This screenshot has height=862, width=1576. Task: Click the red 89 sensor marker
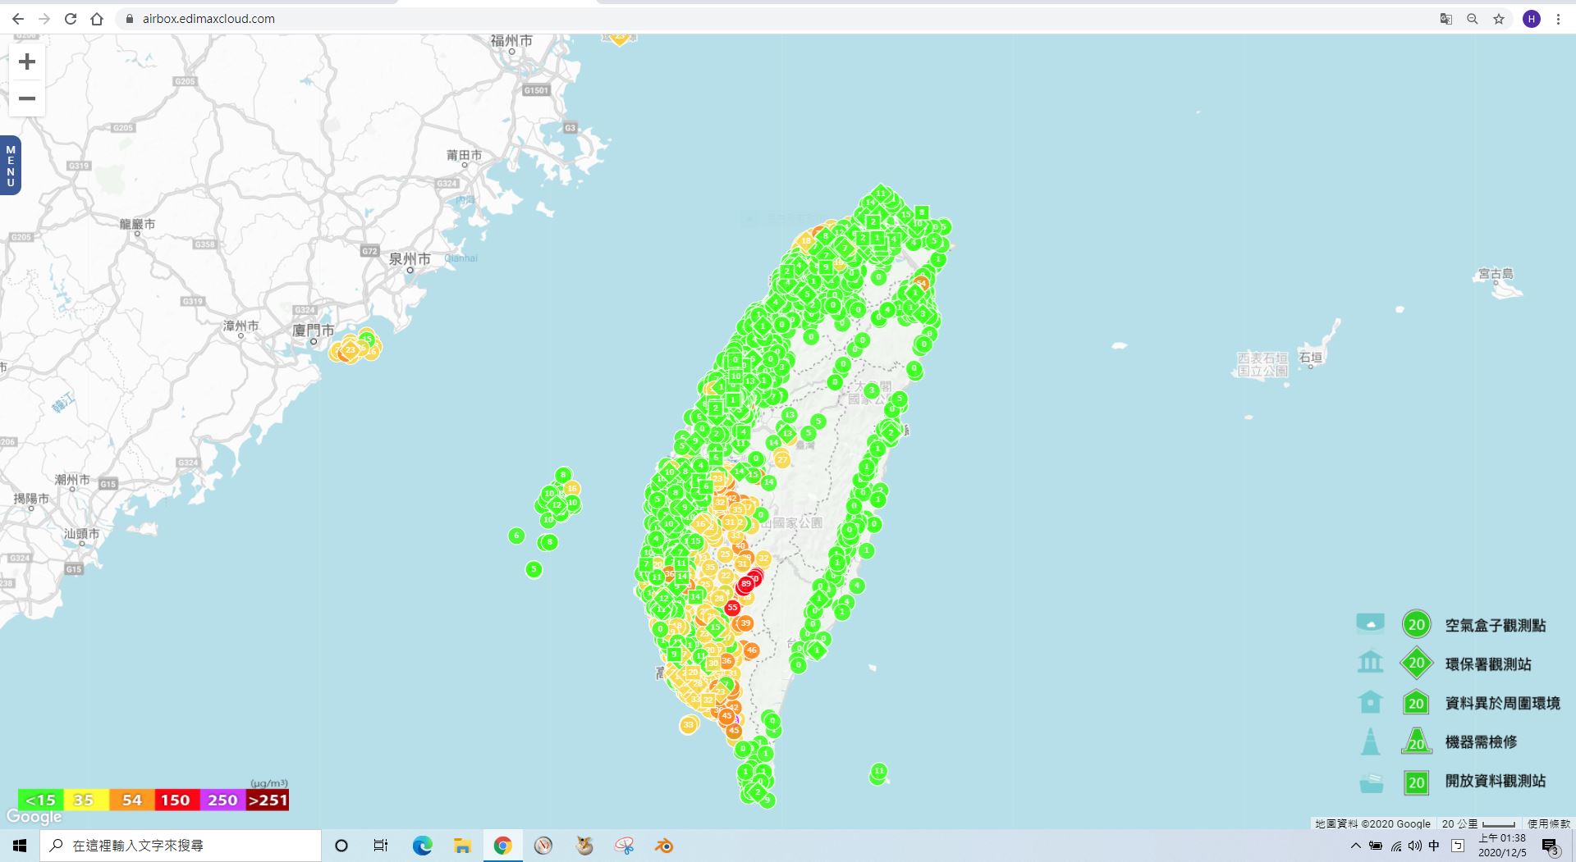(x=745, y=584)
